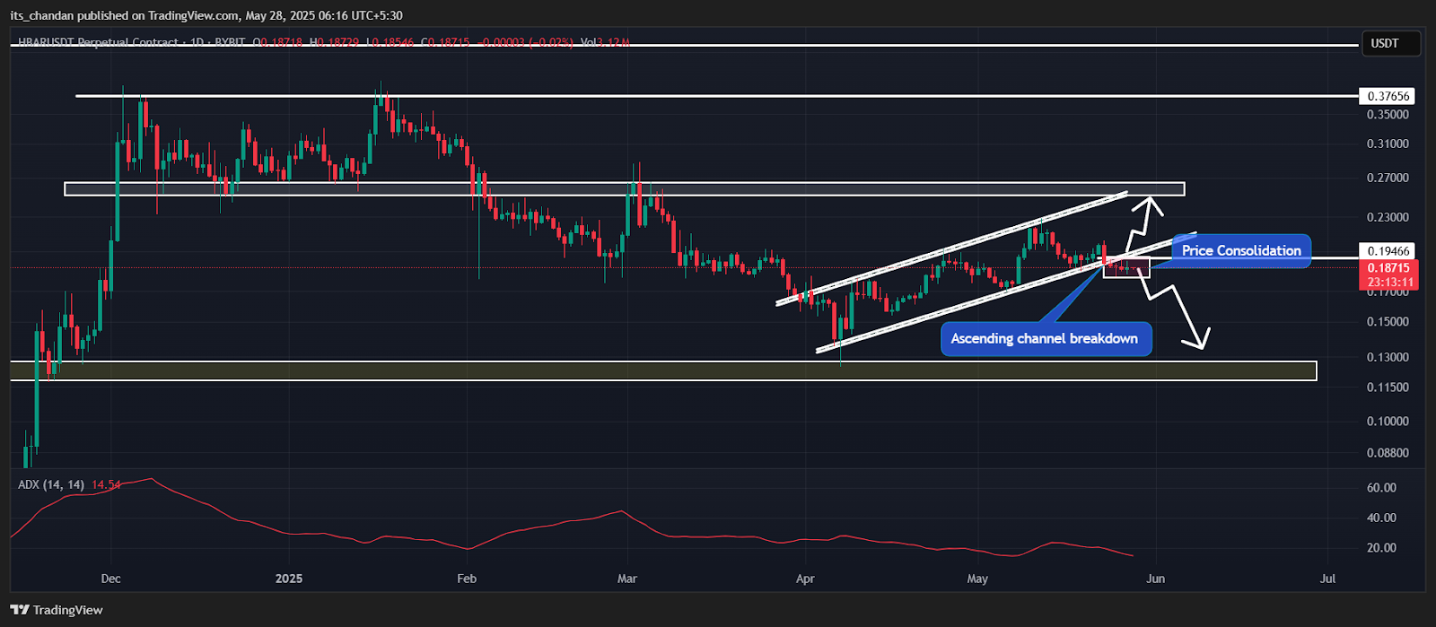Click the Jun label on time axis
Screen dimensions: 1436x627
pyautogui.click(x=1155, y=579)
